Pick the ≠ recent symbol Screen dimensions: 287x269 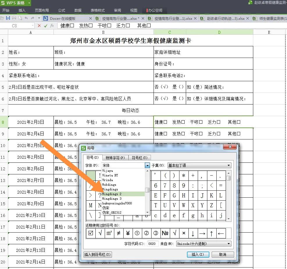click(119, 233)
